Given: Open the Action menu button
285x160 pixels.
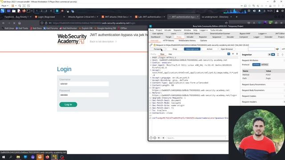Looking at the screenshot, I should pyautogui.click(x=209, y=49).
